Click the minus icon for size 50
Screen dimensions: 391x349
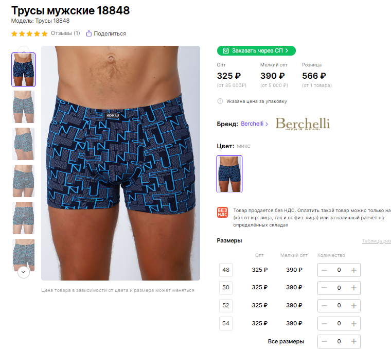(324, 288)
